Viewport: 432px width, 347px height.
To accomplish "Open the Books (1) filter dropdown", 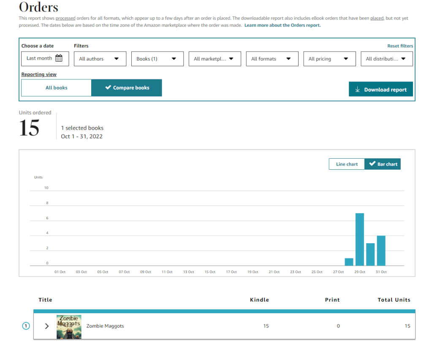I will point(157,59).
